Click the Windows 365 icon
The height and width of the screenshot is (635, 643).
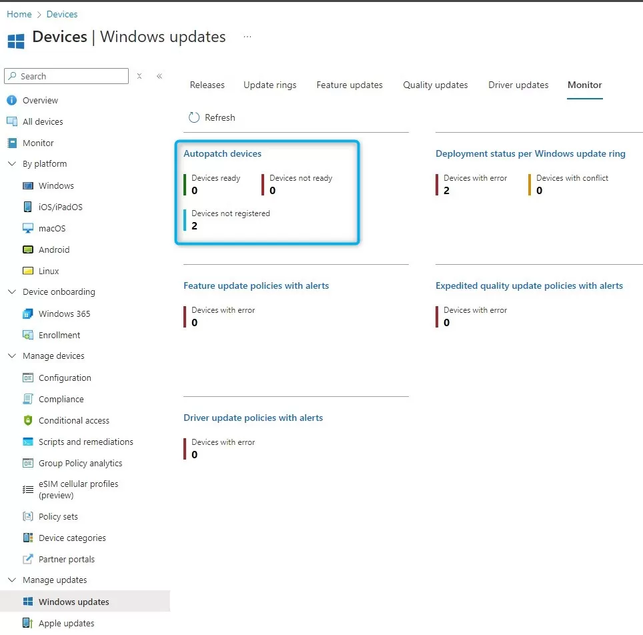coord(28,313)
